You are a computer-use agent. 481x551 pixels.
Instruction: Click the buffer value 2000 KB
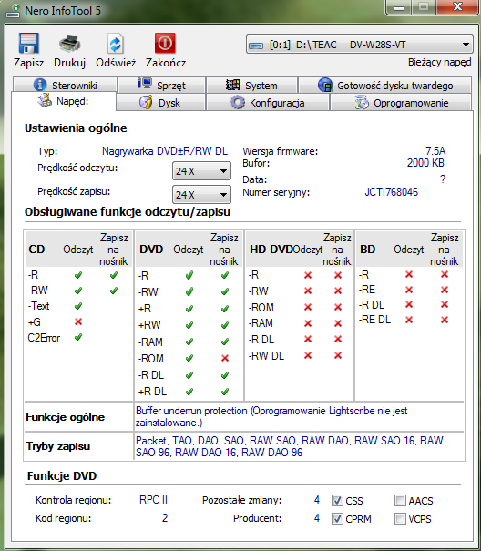pos(425,163)
